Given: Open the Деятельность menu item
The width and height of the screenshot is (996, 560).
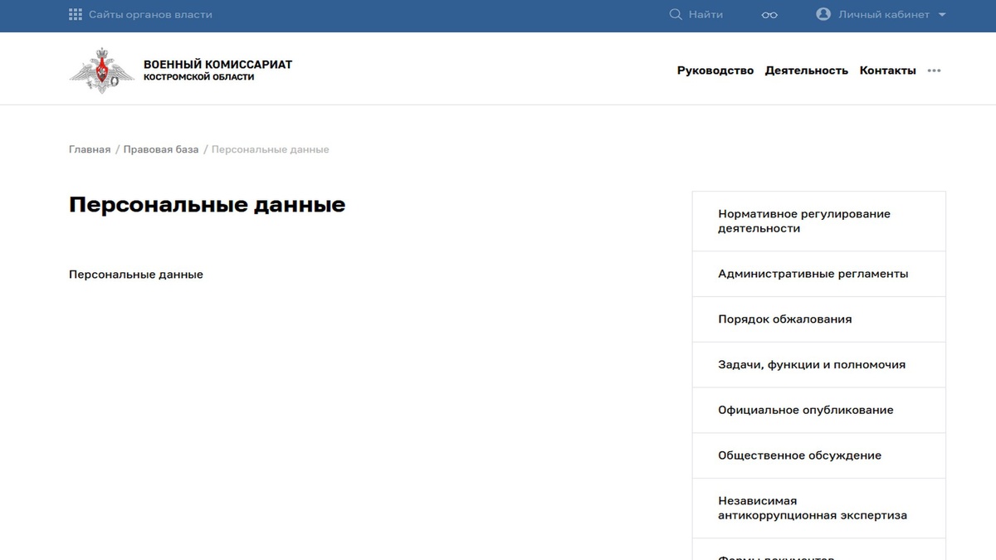Looking at the screenshot, I should click(x=804, y=71).
